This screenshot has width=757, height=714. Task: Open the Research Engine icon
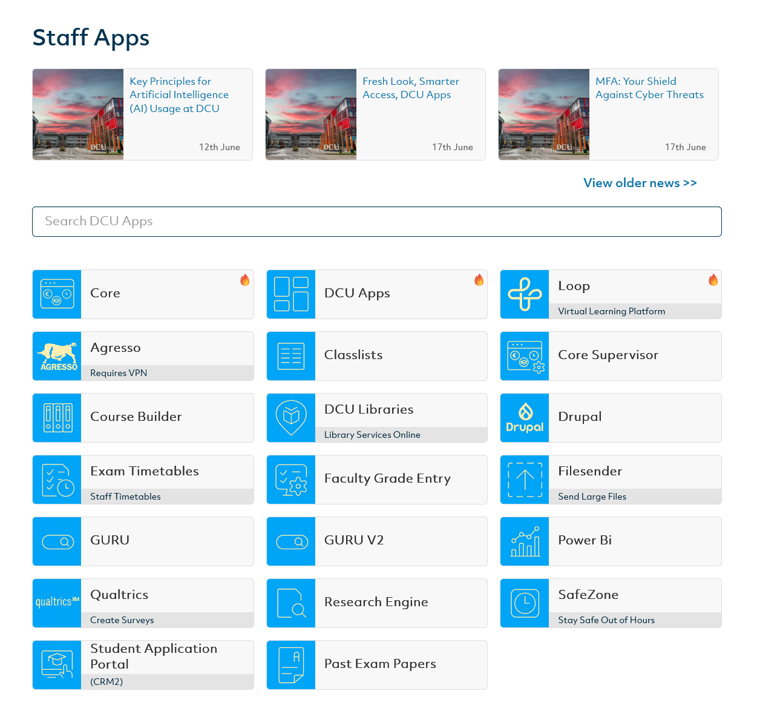pos(291,603)
